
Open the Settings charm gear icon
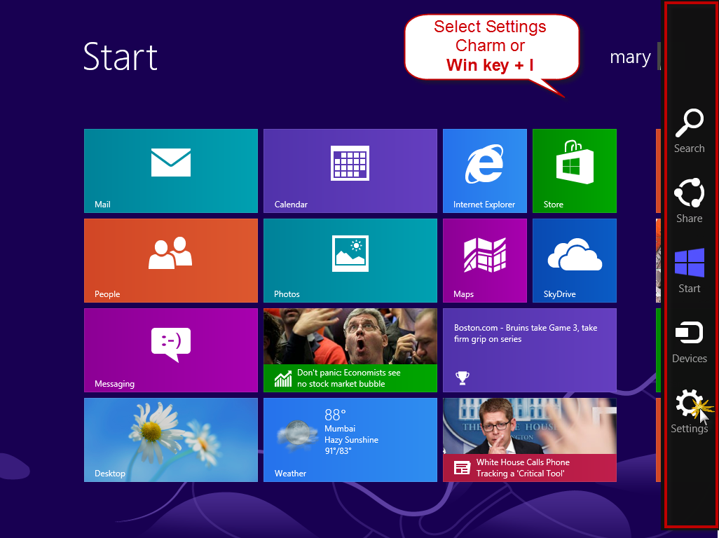[x=689, y=403]
